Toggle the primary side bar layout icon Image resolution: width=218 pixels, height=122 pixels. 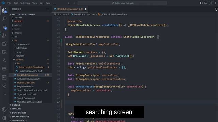(201, 3)
